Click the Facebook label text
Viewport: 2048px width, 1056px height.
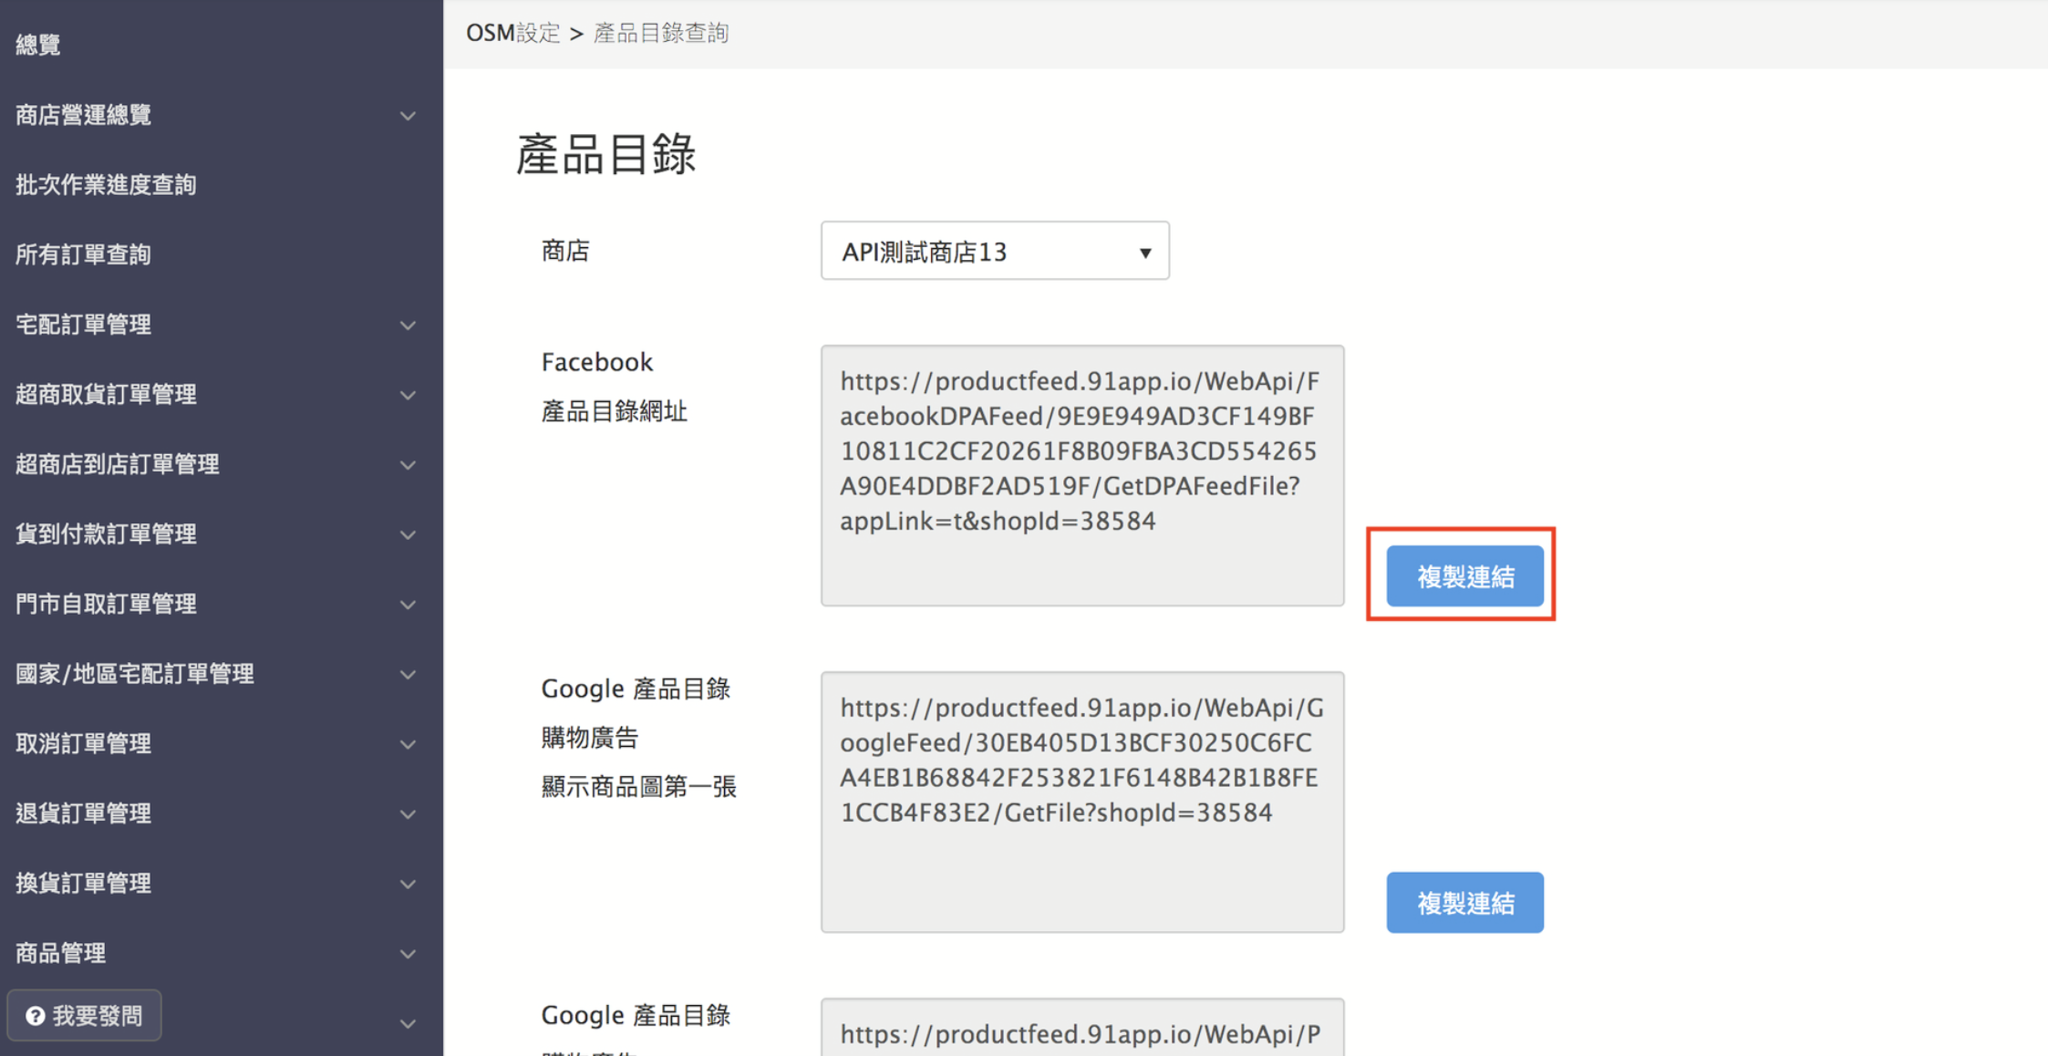(x=597, y=362)
